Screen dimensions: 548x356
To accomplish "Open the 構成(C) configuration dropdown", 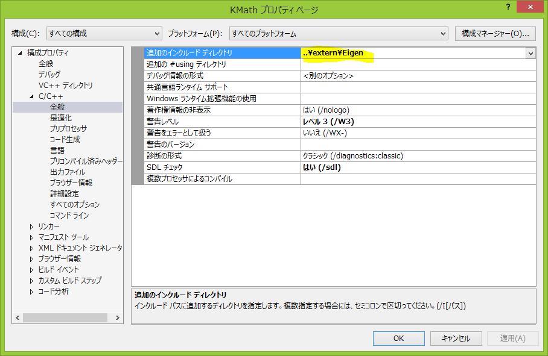I will click(104, 34).
